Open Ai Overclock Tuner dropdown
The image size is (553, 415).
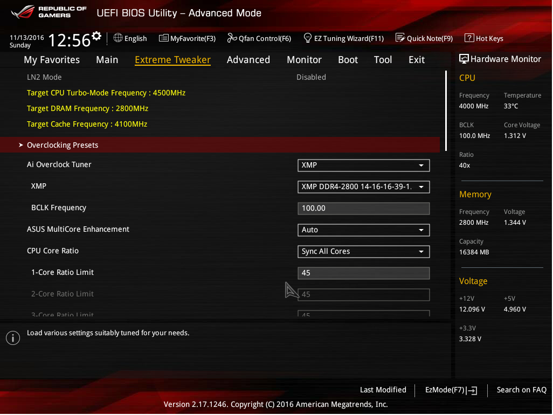[364, 165]
